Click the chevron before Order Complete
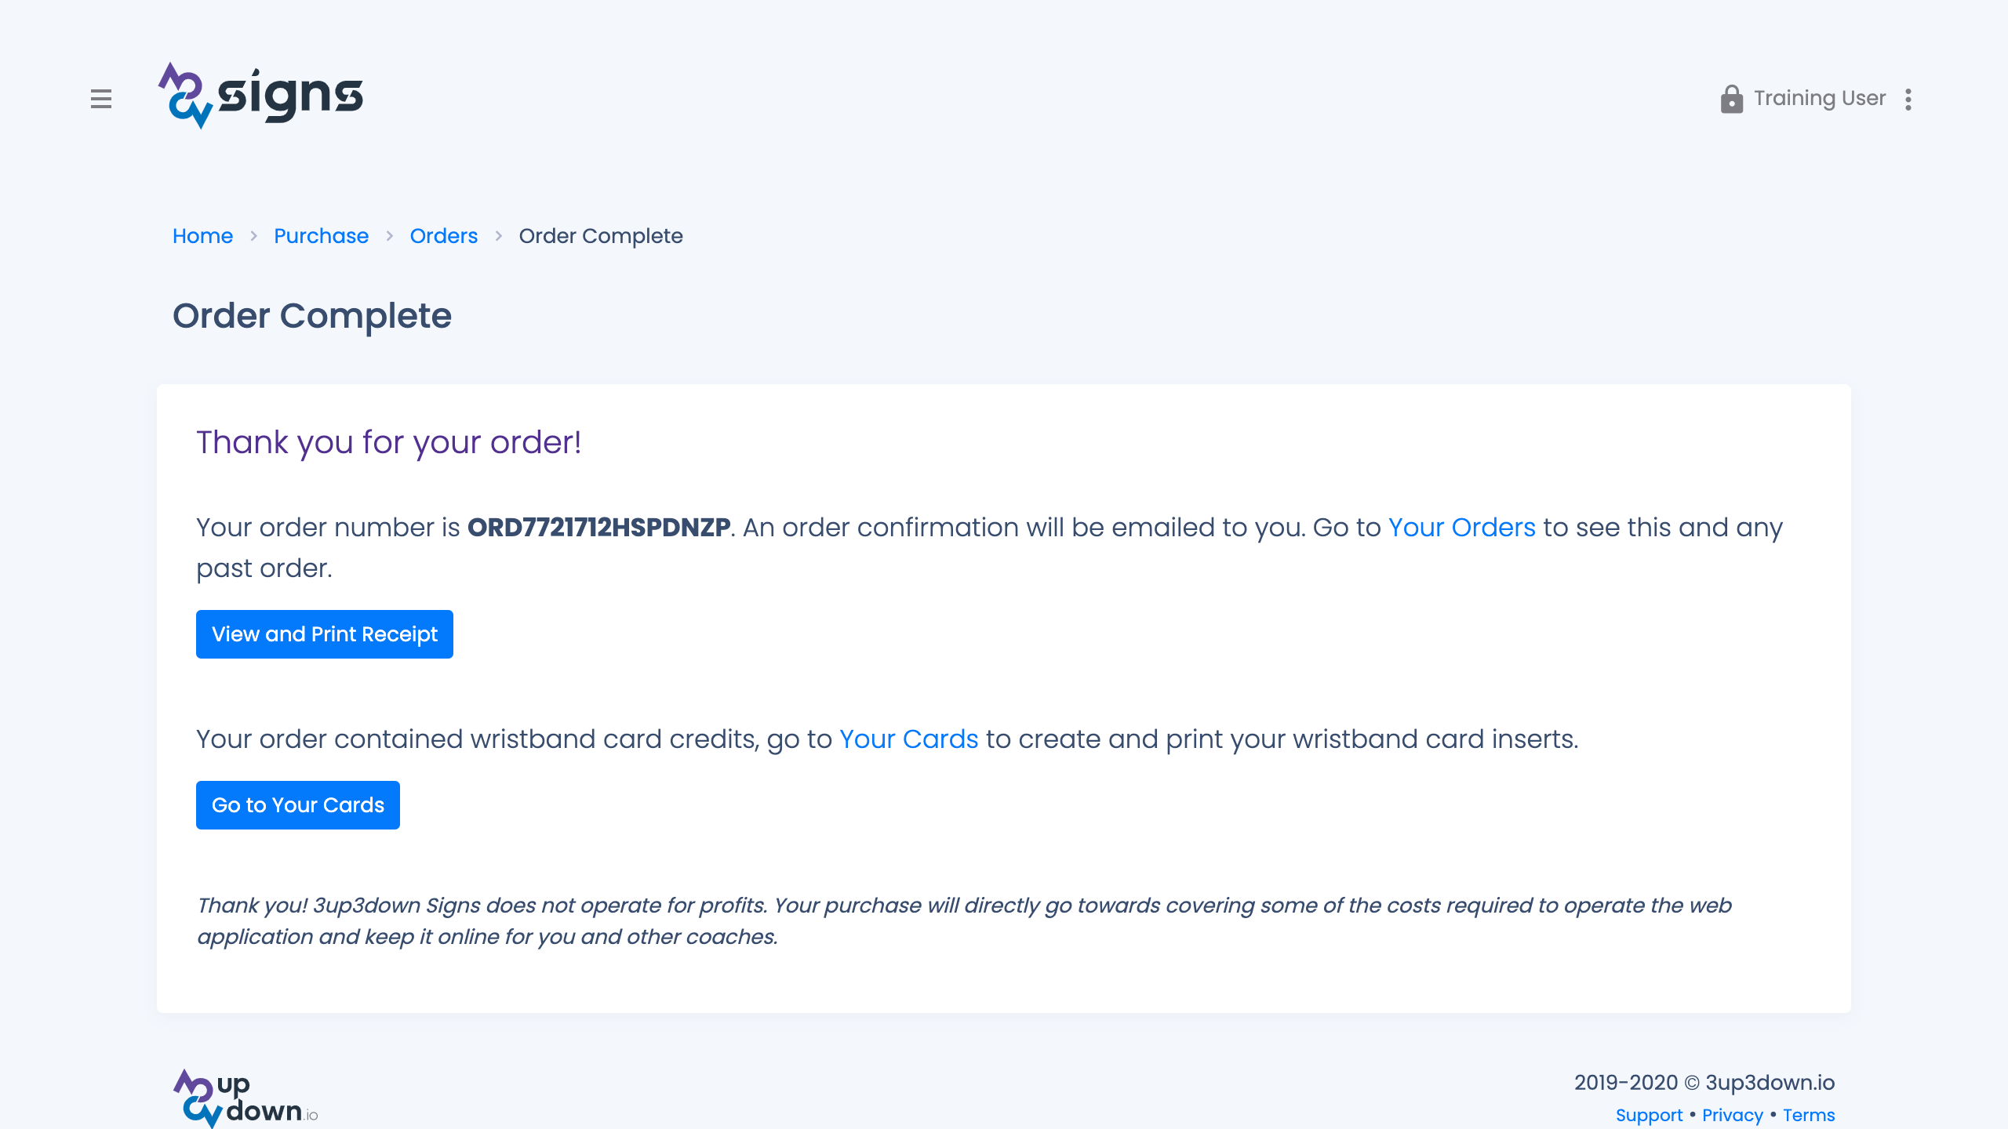 coord(499,236)
